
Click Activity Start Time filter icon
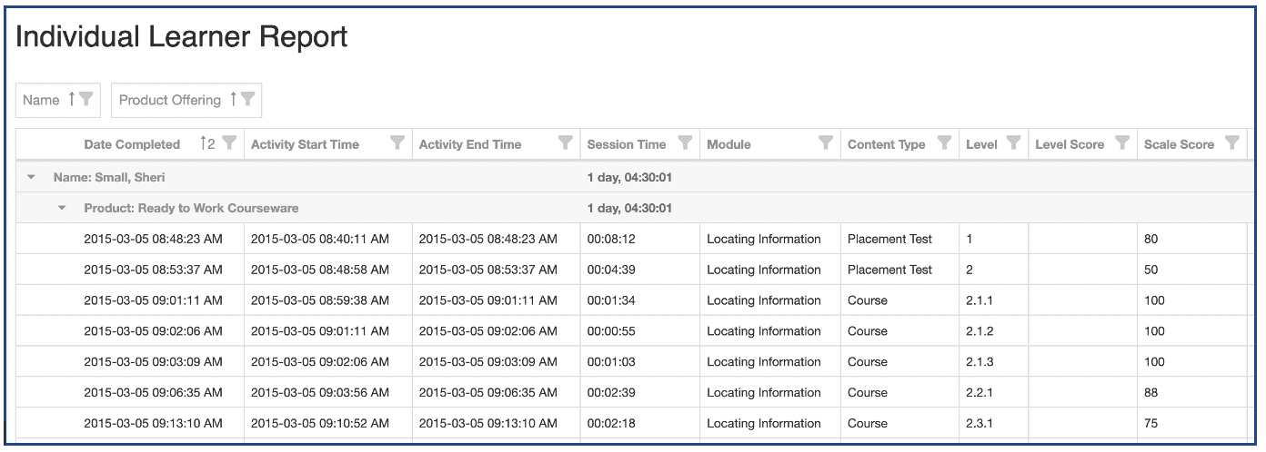397,142
